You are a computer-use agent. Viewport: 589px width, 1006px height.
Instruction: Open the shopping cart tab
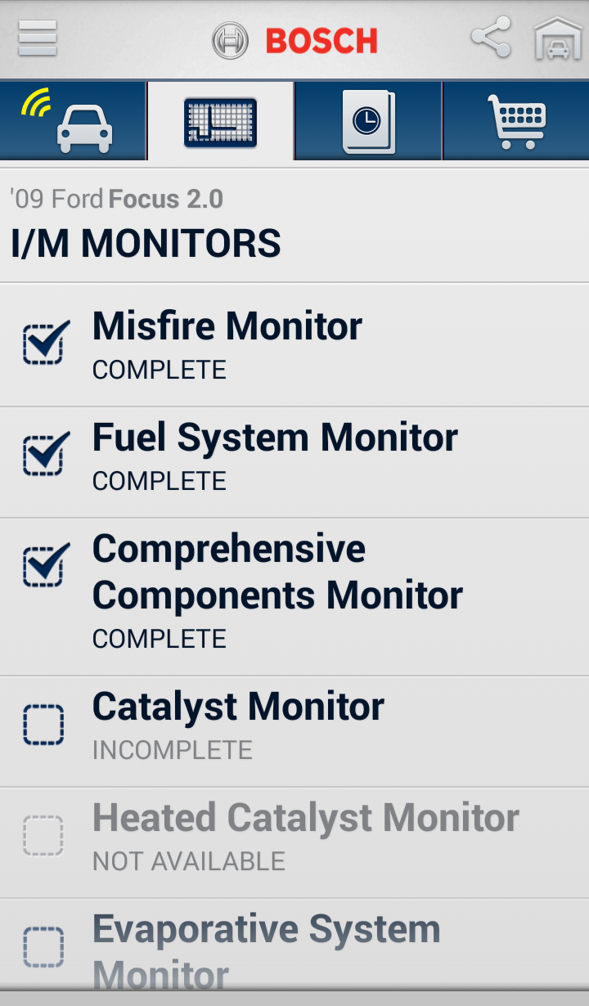pos(515,123)
